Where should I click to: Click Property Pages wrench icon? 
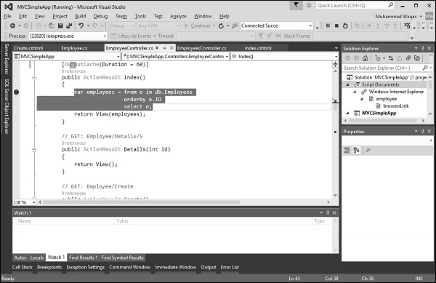(x=368, y=151)
